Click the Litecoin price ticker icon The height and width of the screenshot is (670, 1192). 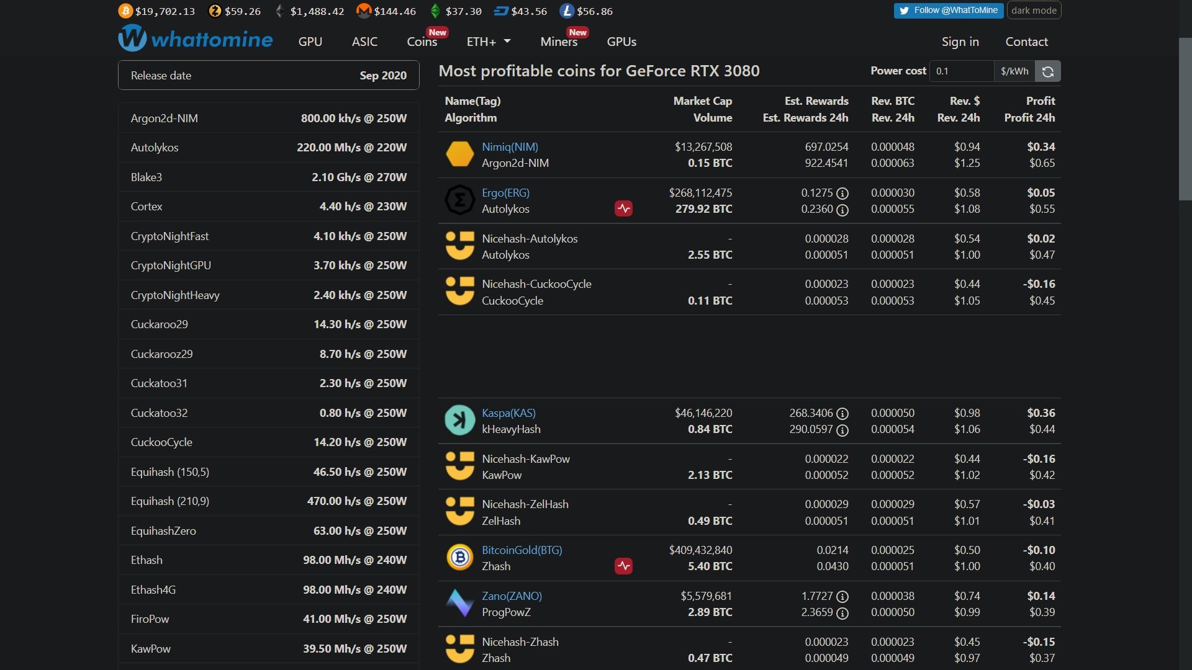(x=566, y=11)
